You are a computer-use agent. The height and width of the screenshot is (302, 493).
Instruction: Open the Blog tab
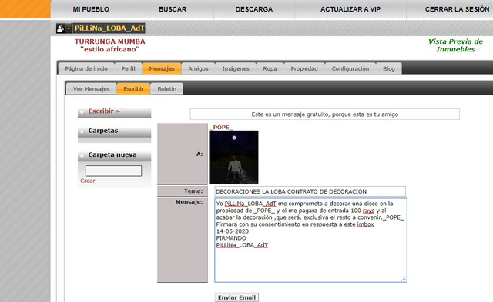pyautogui.click(x=388, y=68)
